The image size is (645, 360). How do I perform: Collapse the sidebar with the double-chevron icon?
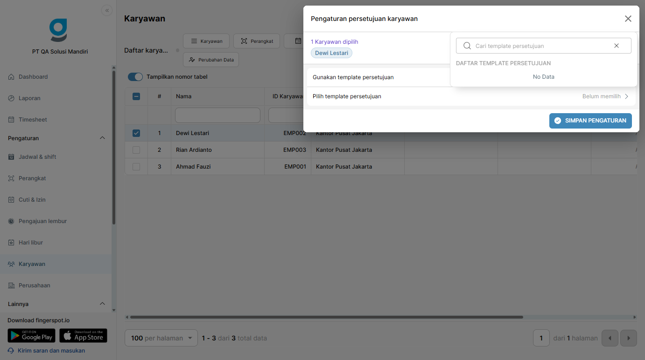pos(107,11)
